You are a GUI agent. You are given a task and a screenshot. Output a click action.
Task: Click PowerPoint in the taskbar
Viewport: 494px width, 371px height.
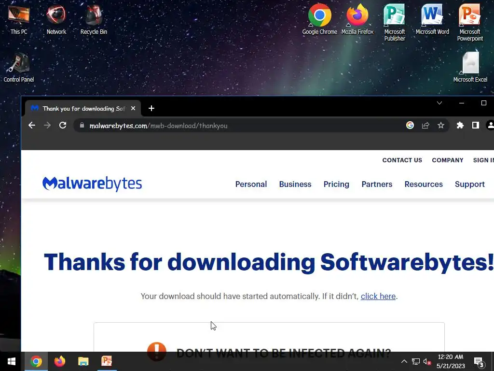point(107,361)
